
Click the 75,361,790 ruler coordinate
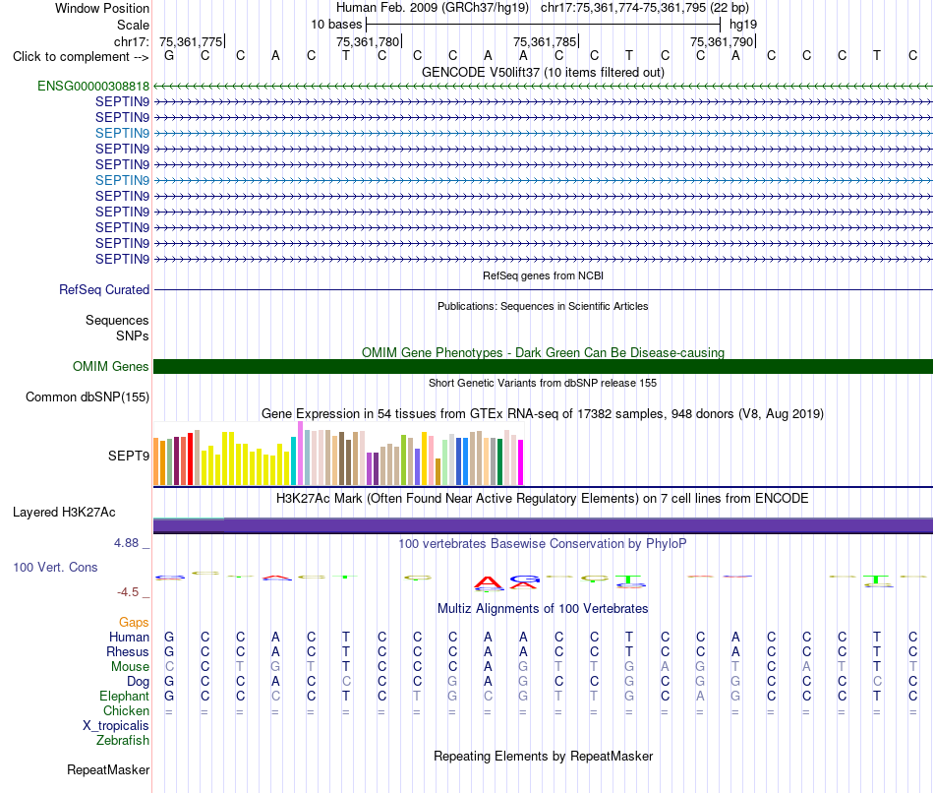(x=722, y=41)
